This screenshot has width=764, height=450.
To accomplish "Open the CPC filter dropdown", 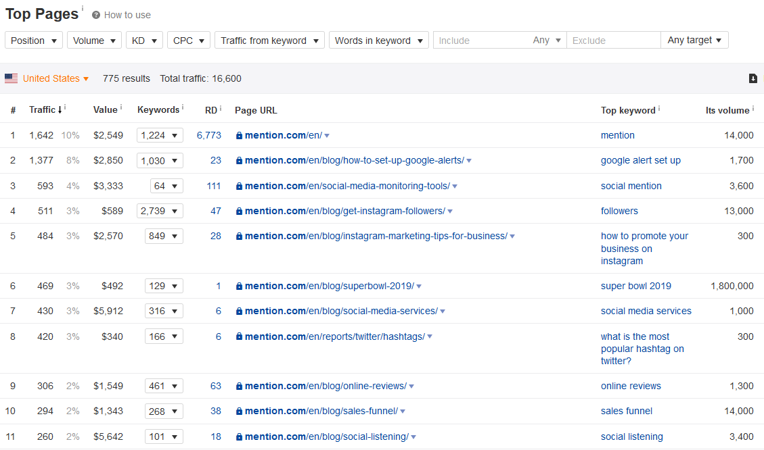I will point(189,41).
